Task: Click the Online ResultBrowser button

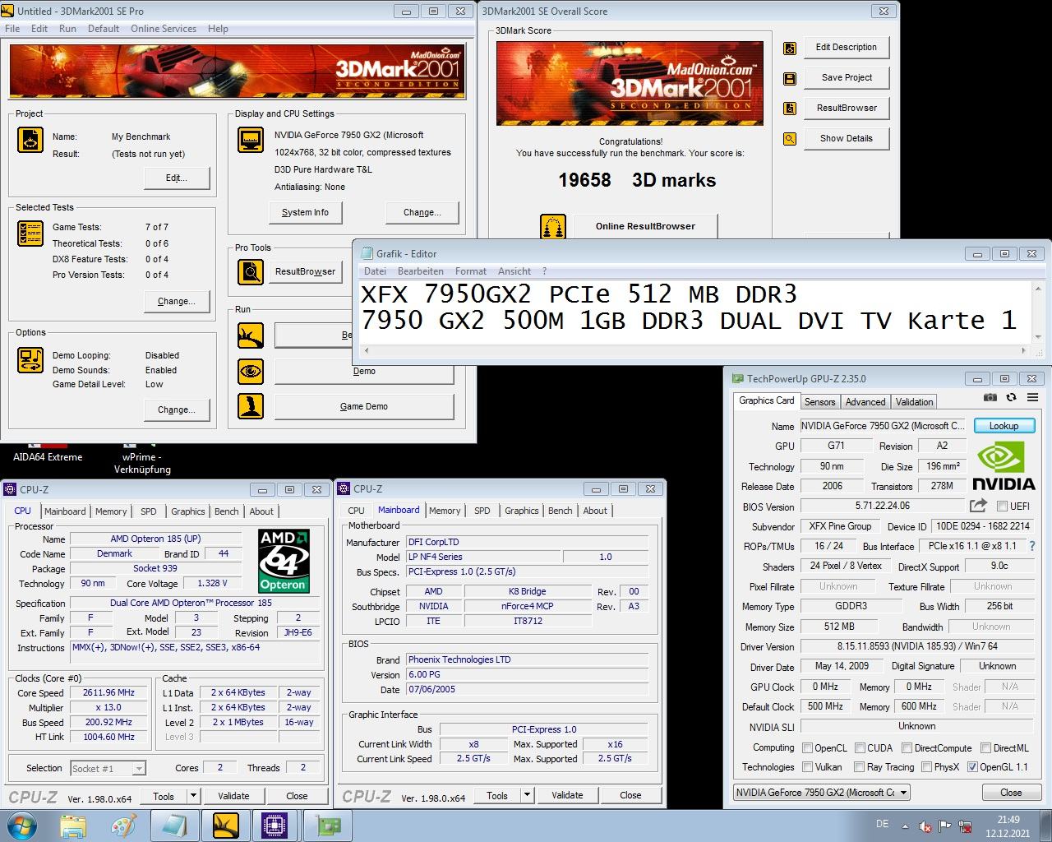Action: click(645, 226)
